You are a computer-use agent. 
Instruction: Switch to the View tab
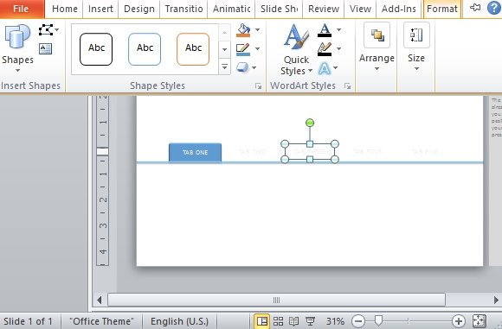(360, 9)
